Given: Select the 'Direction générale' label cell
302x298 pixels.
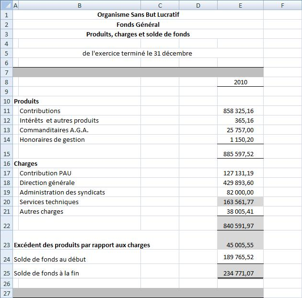Looking at the screenshot, I should tap(47, 183).
